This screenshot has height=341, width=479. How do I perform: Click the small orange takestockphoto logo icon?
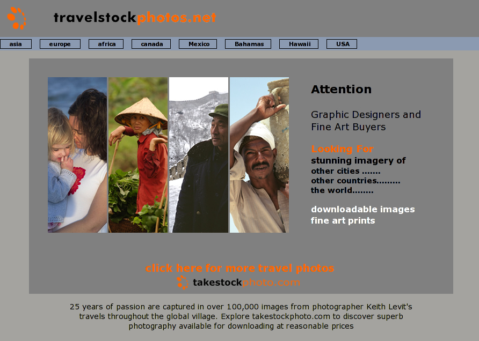(183, 283)
